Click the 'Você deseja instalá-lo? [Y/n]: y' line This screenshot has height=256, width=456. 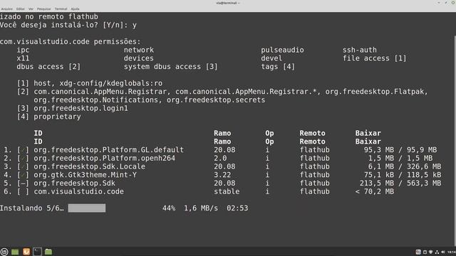68,26
